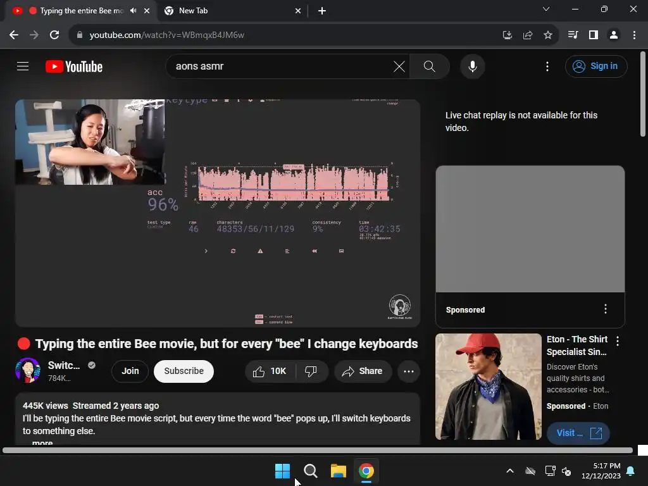Toggle the Chrome side panel
Image resolution: width=648 pixels, height=486 pixels.
click(x=594, y=35)
